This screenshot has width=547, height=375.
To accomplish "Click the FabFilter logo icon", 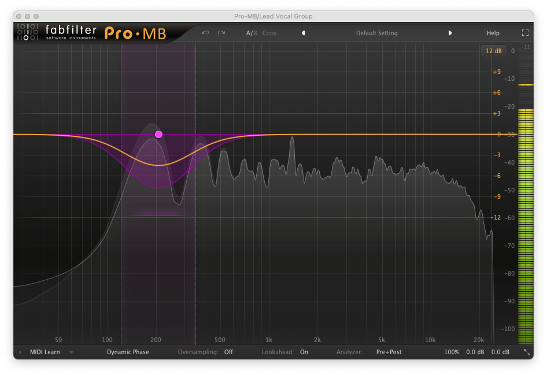I will pos(26,32).
